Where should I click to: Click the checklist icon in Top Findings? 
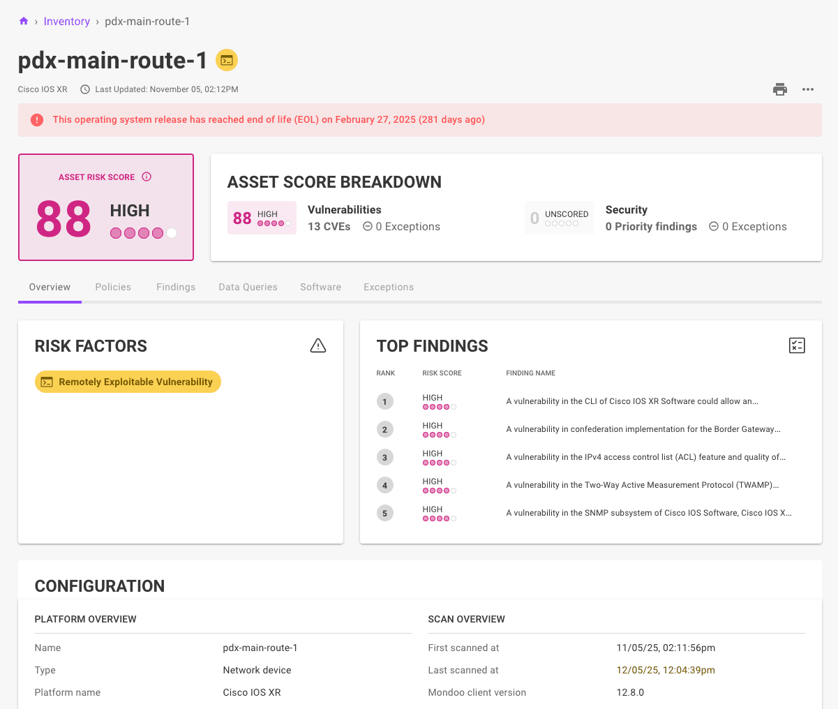click(797, 345)
